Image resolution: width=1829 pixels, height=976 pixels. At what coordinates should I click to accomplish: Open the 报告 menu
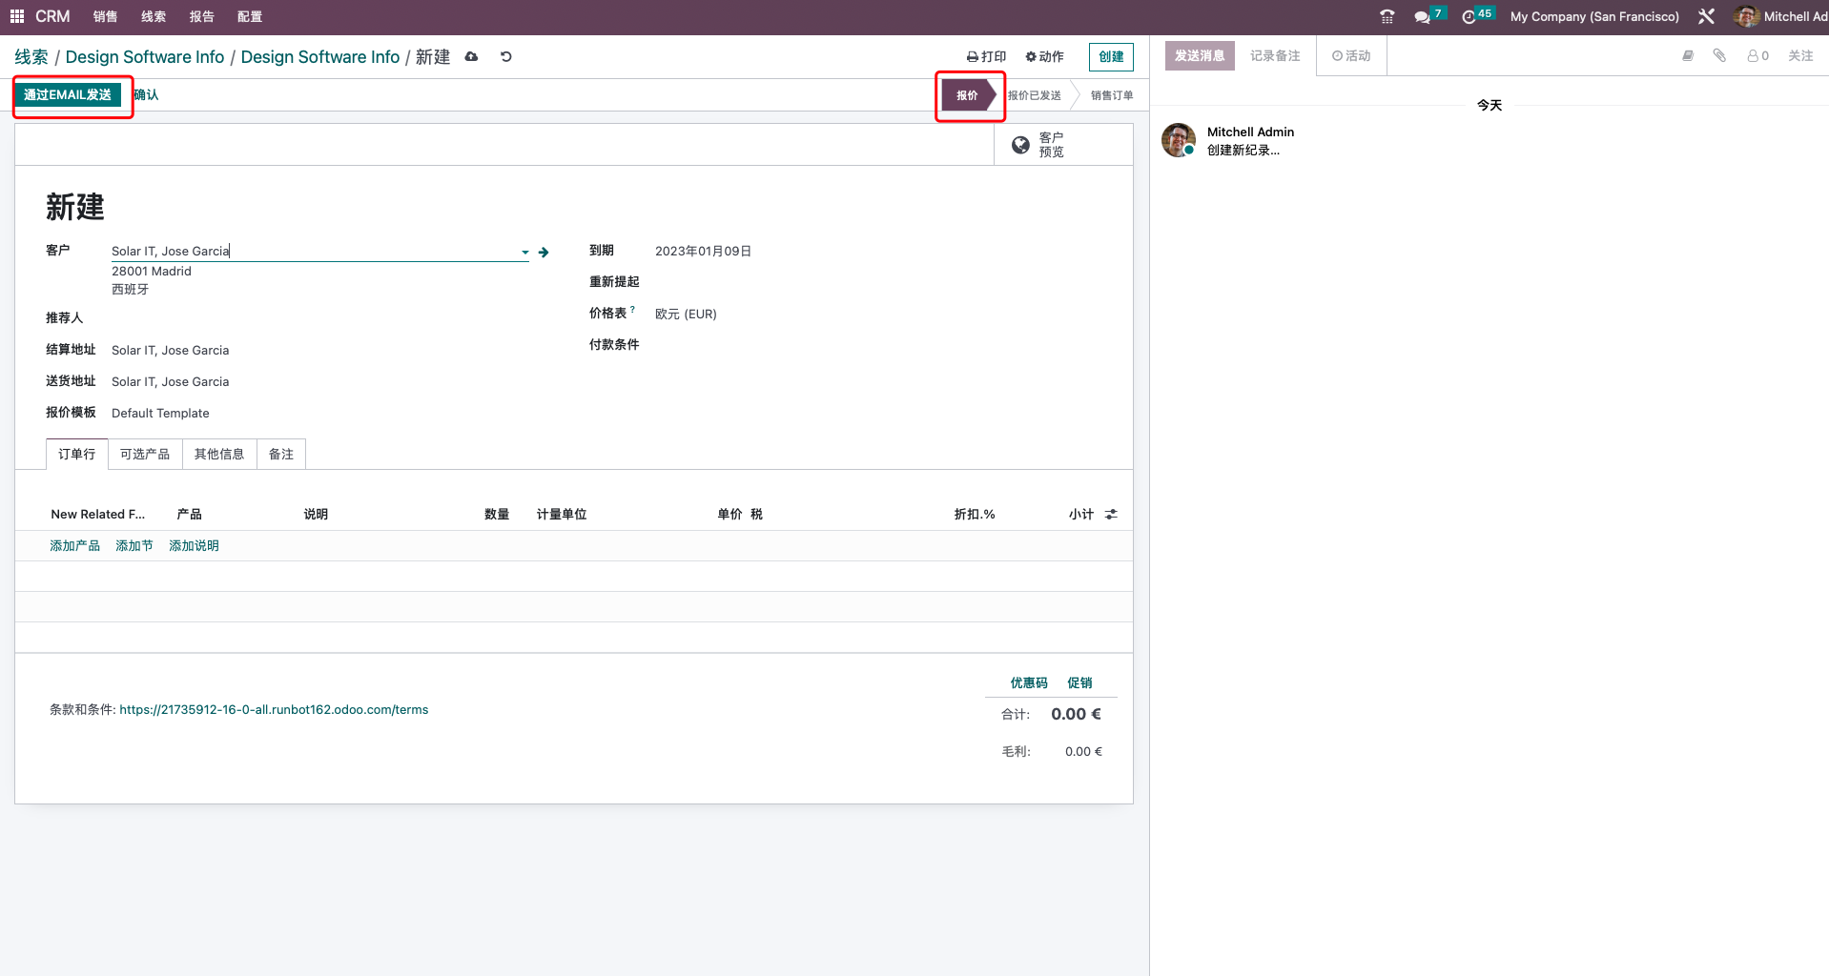pyautogui.click(x=201, y=16)
